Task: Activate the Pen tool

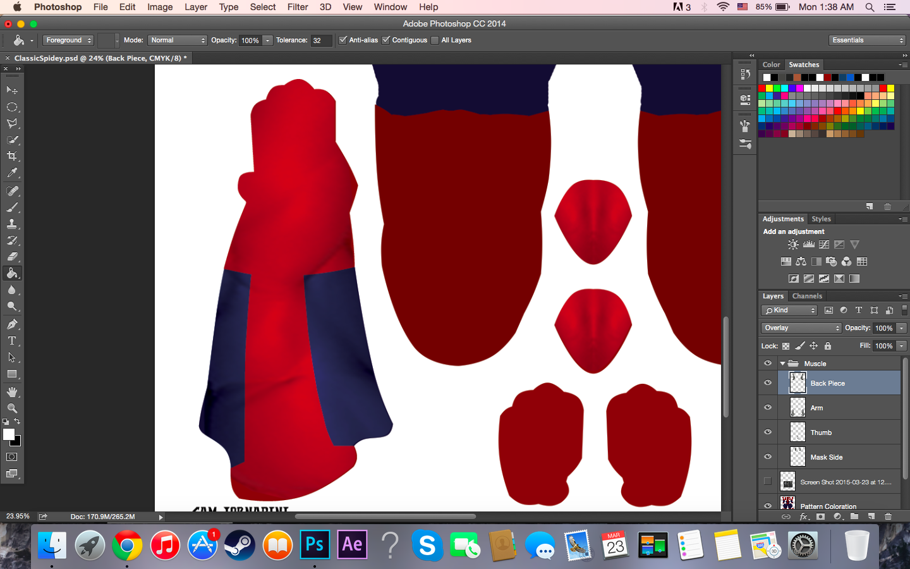Action: click(12, 324)
